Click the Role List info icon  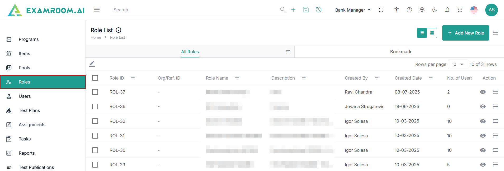[x=119, y=30]
